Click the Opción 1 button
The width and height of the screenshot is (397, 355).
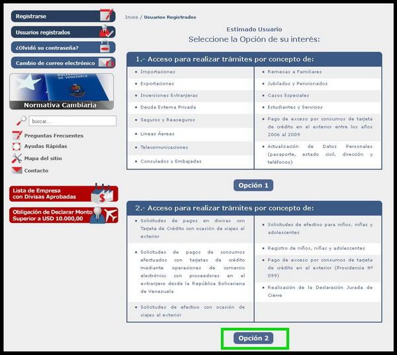pos(253,185)
